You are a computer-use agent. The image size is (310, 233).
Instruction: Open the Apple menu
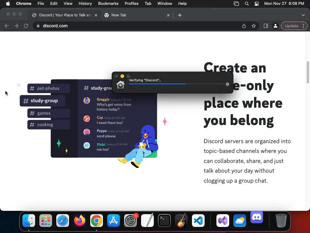coord(8,4)
